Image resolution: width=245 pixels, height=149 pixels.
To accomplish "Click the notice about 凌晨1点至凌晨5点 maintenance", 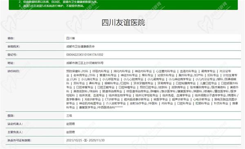I will pyautogui.click(x=52, y=6).
